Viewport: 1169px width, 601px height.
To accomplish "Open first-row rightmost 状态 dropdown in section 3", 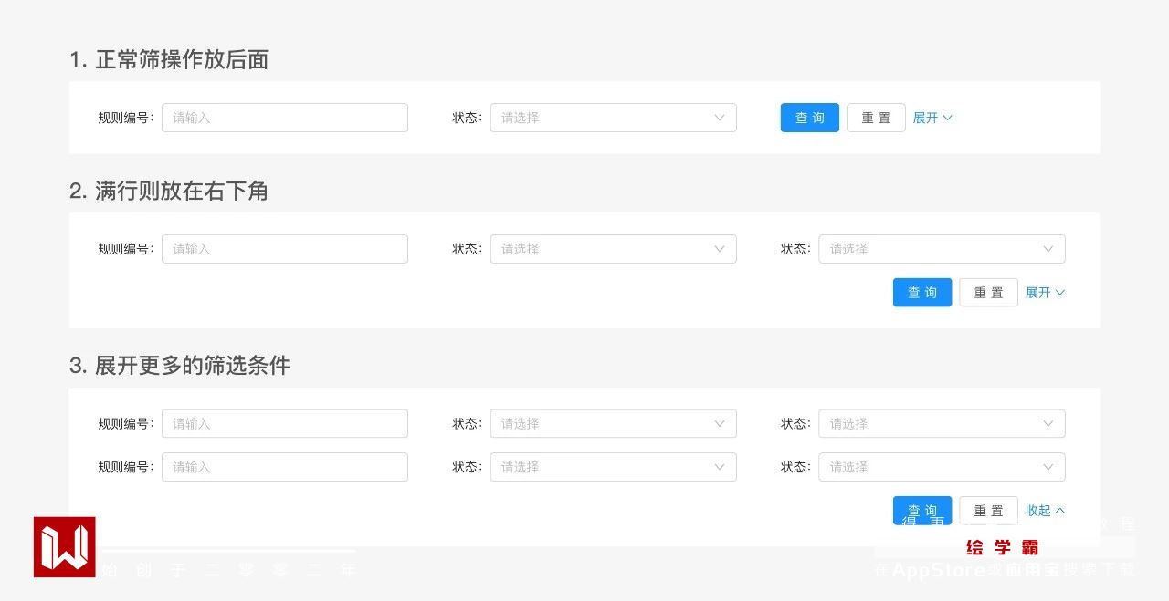I will [942, 423].
